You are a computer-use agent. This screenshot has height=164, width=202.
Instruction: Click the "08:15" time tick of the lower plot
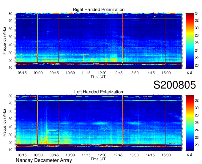(22, 155)
